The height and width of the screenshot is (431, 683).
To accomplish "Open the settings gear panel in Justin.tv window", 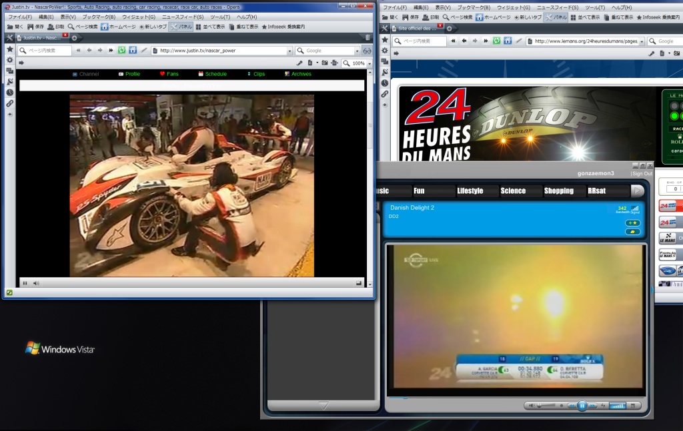I will (9, 60).
